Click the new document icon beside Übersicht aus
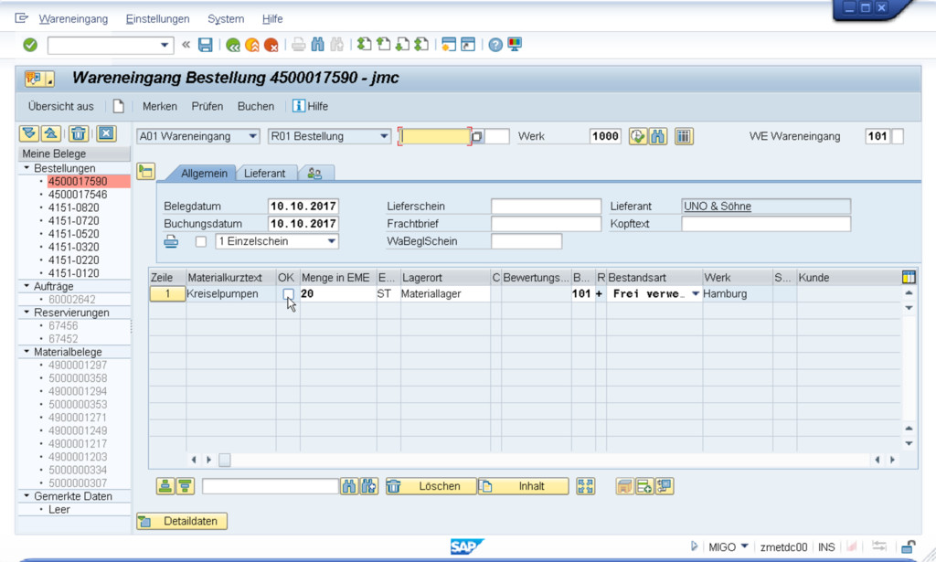 coord(118,106)
